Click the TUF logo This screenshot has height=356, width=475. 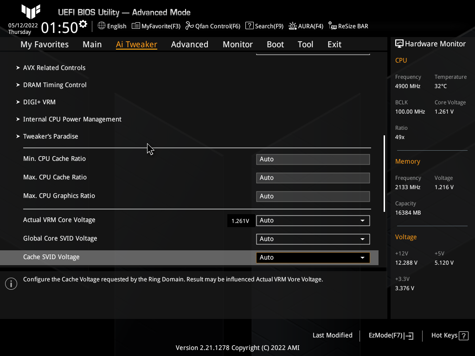pos(31,12)
